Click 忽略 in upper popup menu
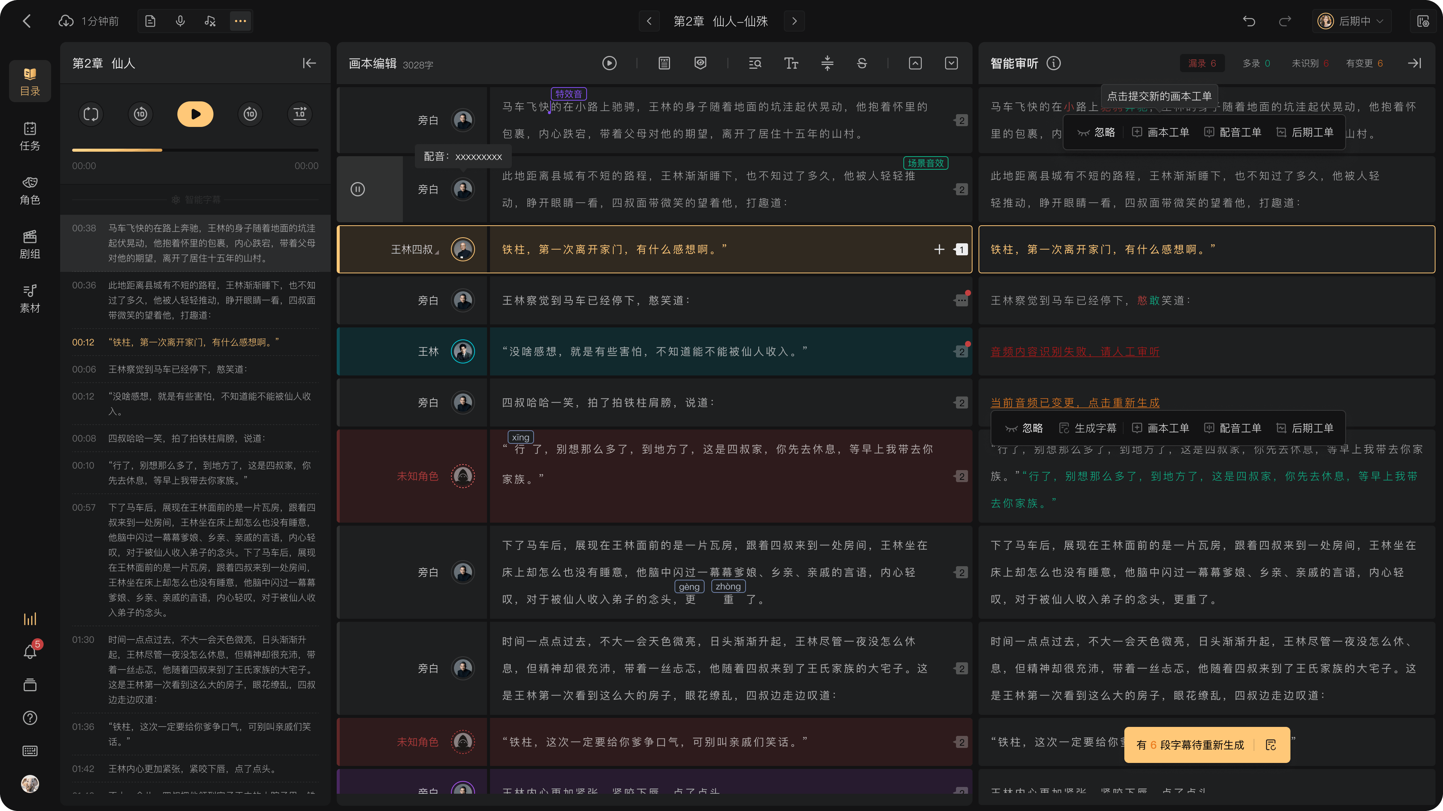This screenshot has width=1443, height=811. click(x=1096, y=133)
